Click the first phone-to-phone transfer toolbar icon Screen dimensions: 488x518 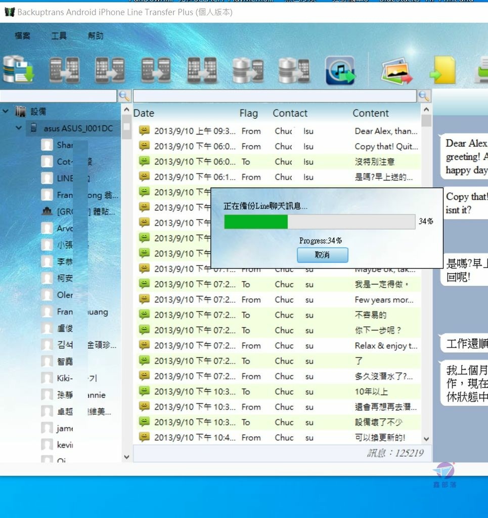(x=64, y=70)
